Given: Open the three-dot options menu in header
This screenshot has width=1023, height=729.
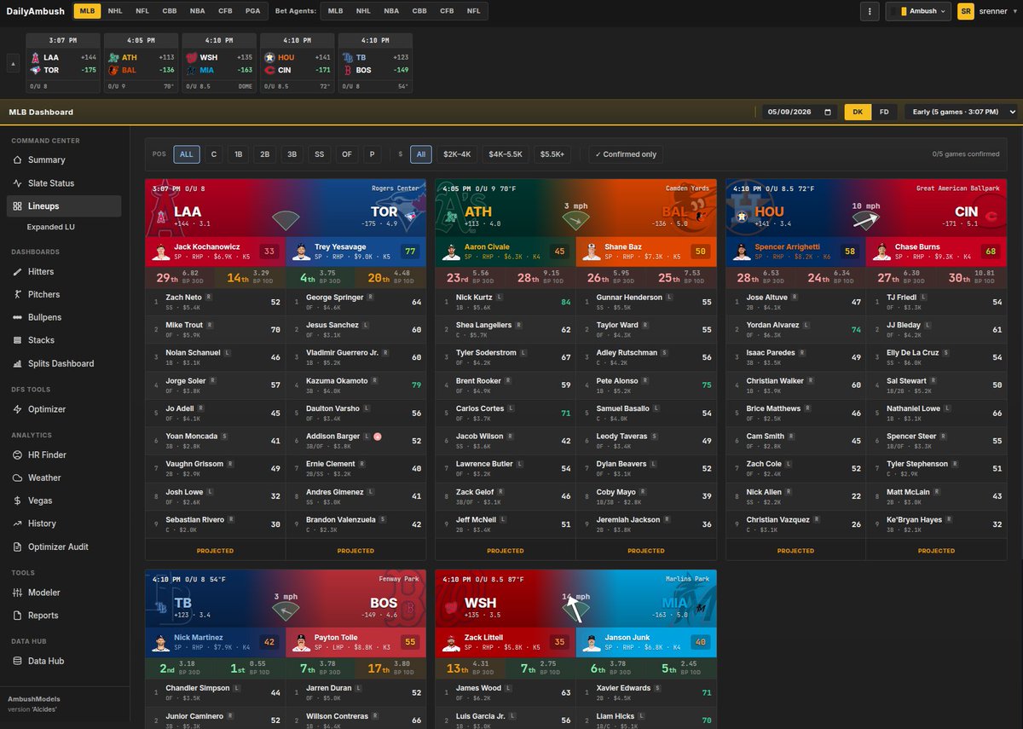Looking at the screenshot, I should (x=870, y=11).
